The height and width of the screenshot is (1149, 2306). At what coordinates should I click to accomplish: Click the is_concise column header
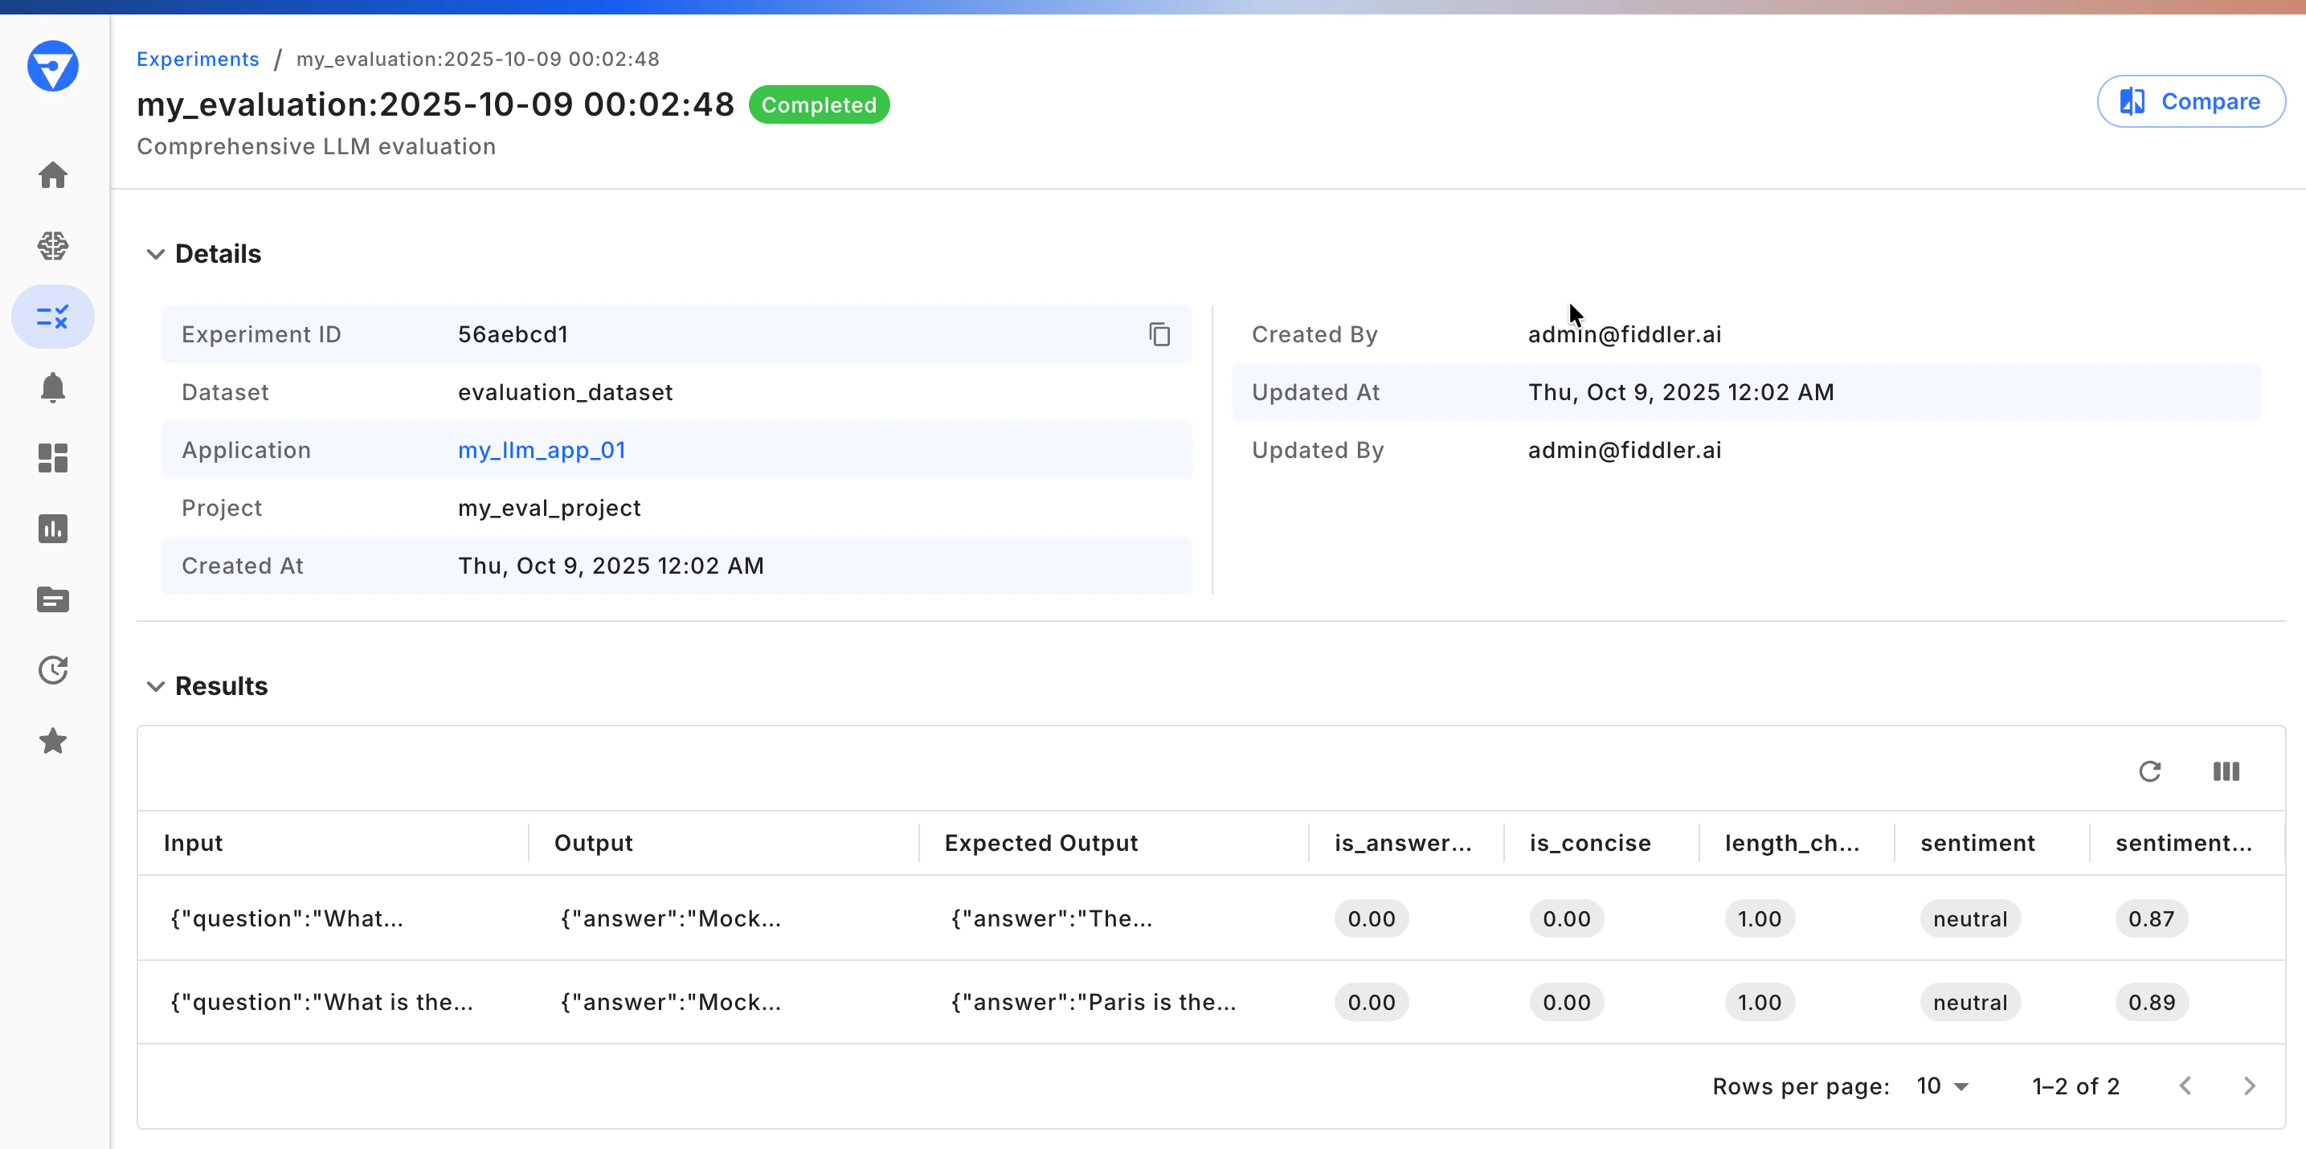pos(1590,843)
